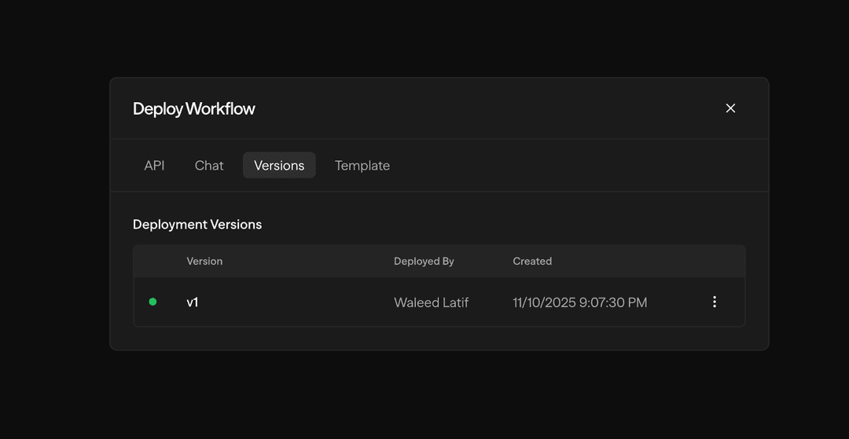The image size is (849, 439).
Task: Click the Created column header
Action: [x=532, y=262]
